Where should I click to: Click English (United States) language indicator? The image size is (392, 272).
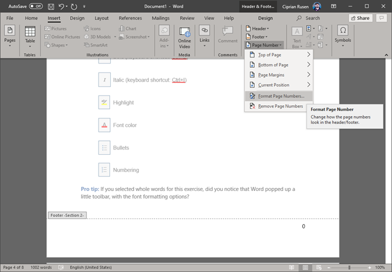[x=91, y=267]
